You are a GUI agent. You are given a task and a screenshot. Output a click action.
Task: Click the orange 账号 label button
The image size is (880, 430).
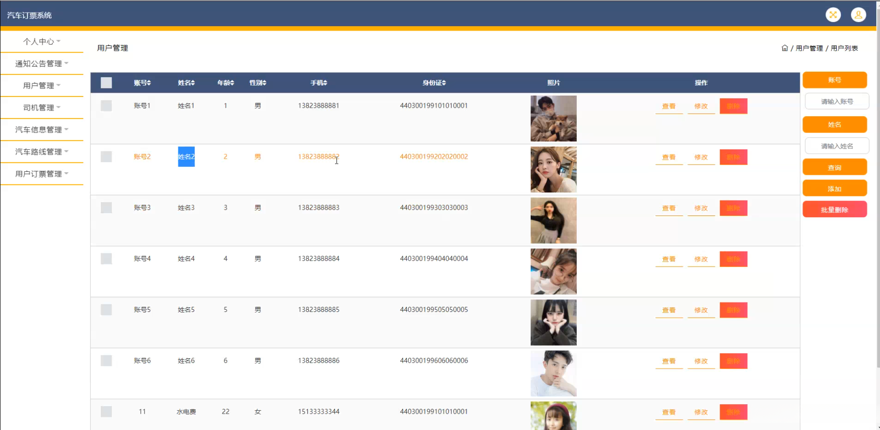coord(834,80)
